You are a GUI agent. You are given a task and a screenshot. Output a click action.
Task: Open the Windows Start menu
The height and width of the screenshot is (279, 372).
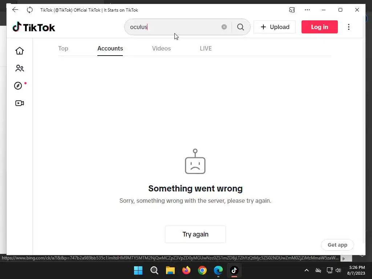coord(138,270)
